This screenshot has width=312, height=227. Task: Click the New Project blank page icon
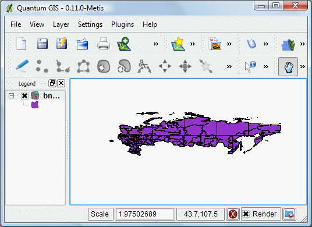pos(22,44)
